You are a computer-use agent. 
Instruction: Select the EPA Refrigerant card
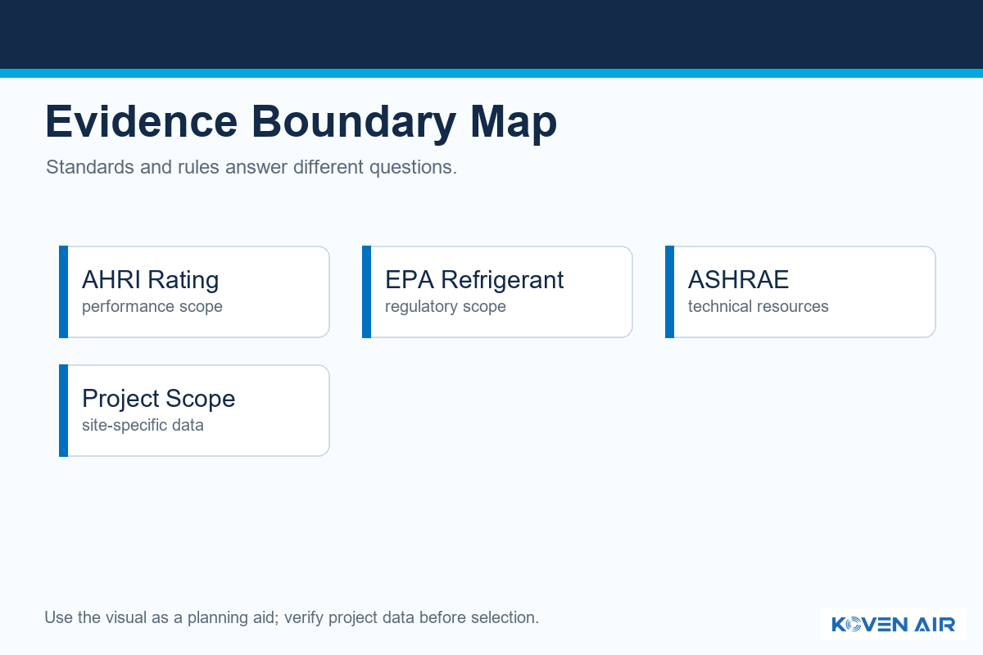pos(497,291)
